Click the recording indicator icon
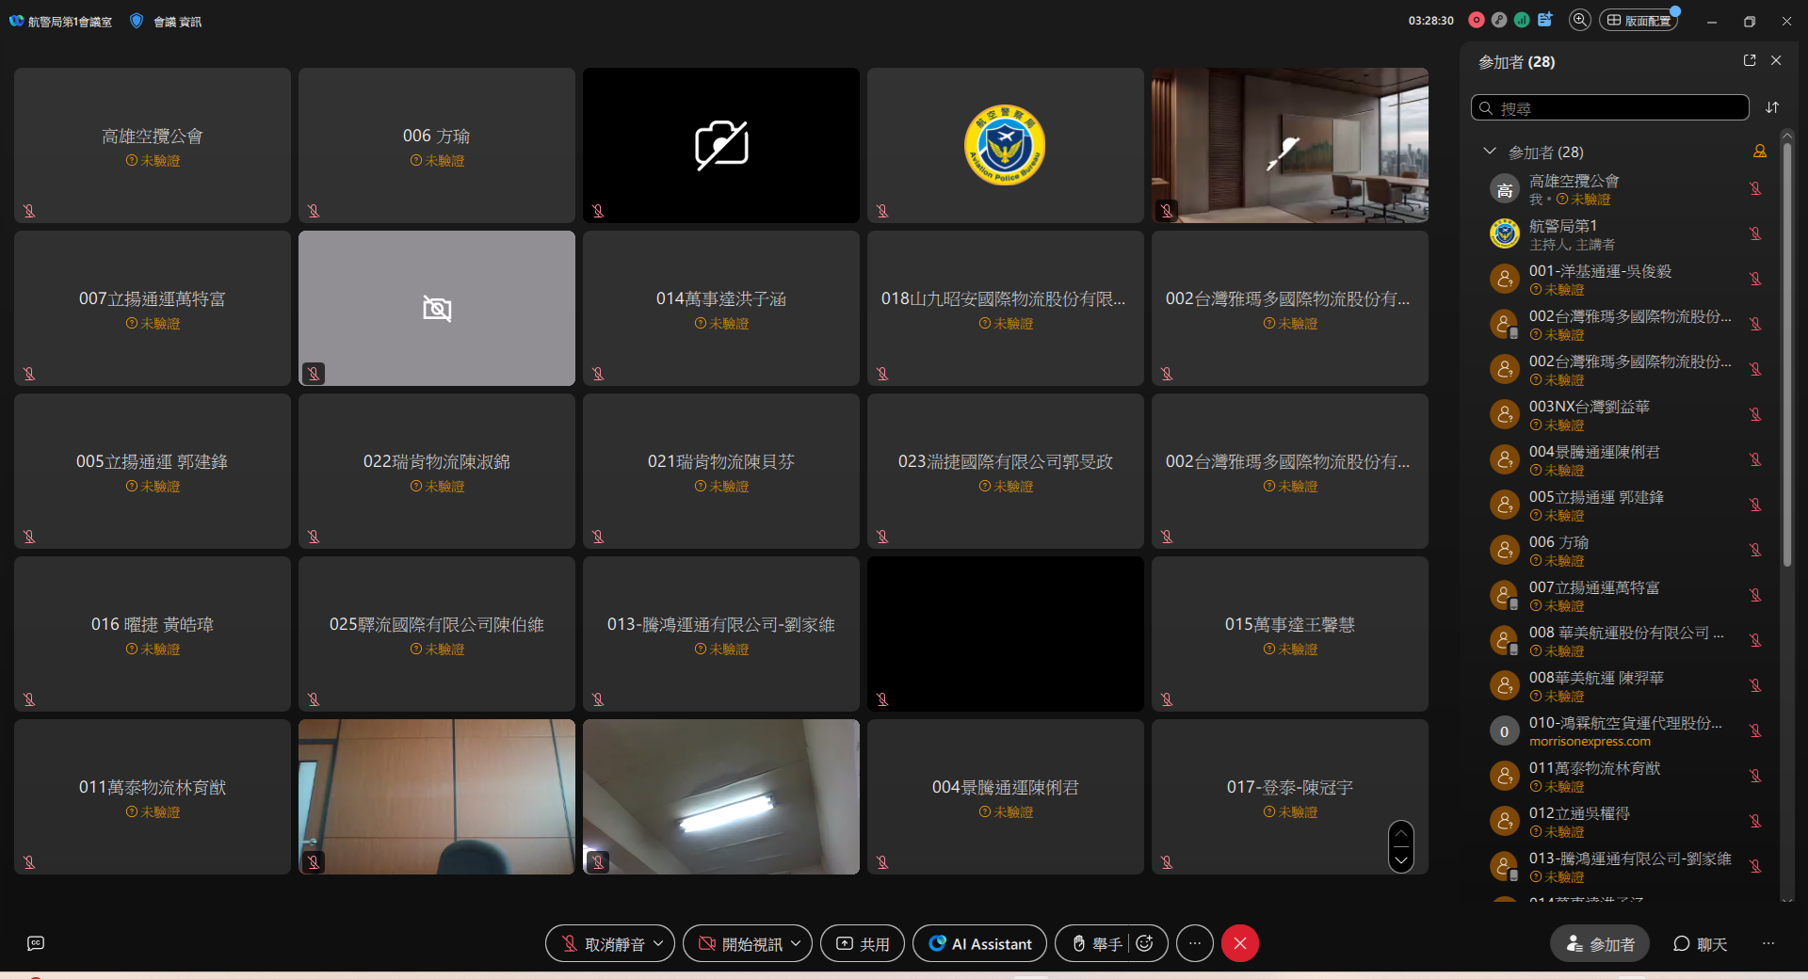This screenshot has width=1808, height=979. pyautogui.click(x=1476, y=20)
